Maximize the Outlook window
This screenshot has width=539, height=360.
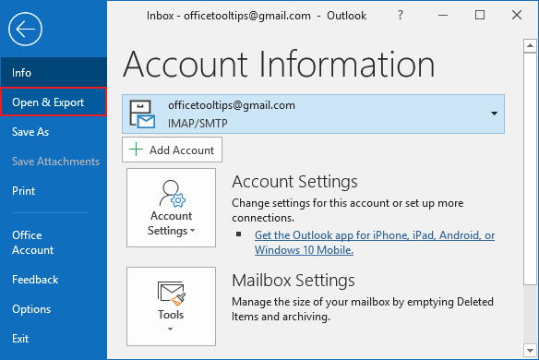click(480, 15)
